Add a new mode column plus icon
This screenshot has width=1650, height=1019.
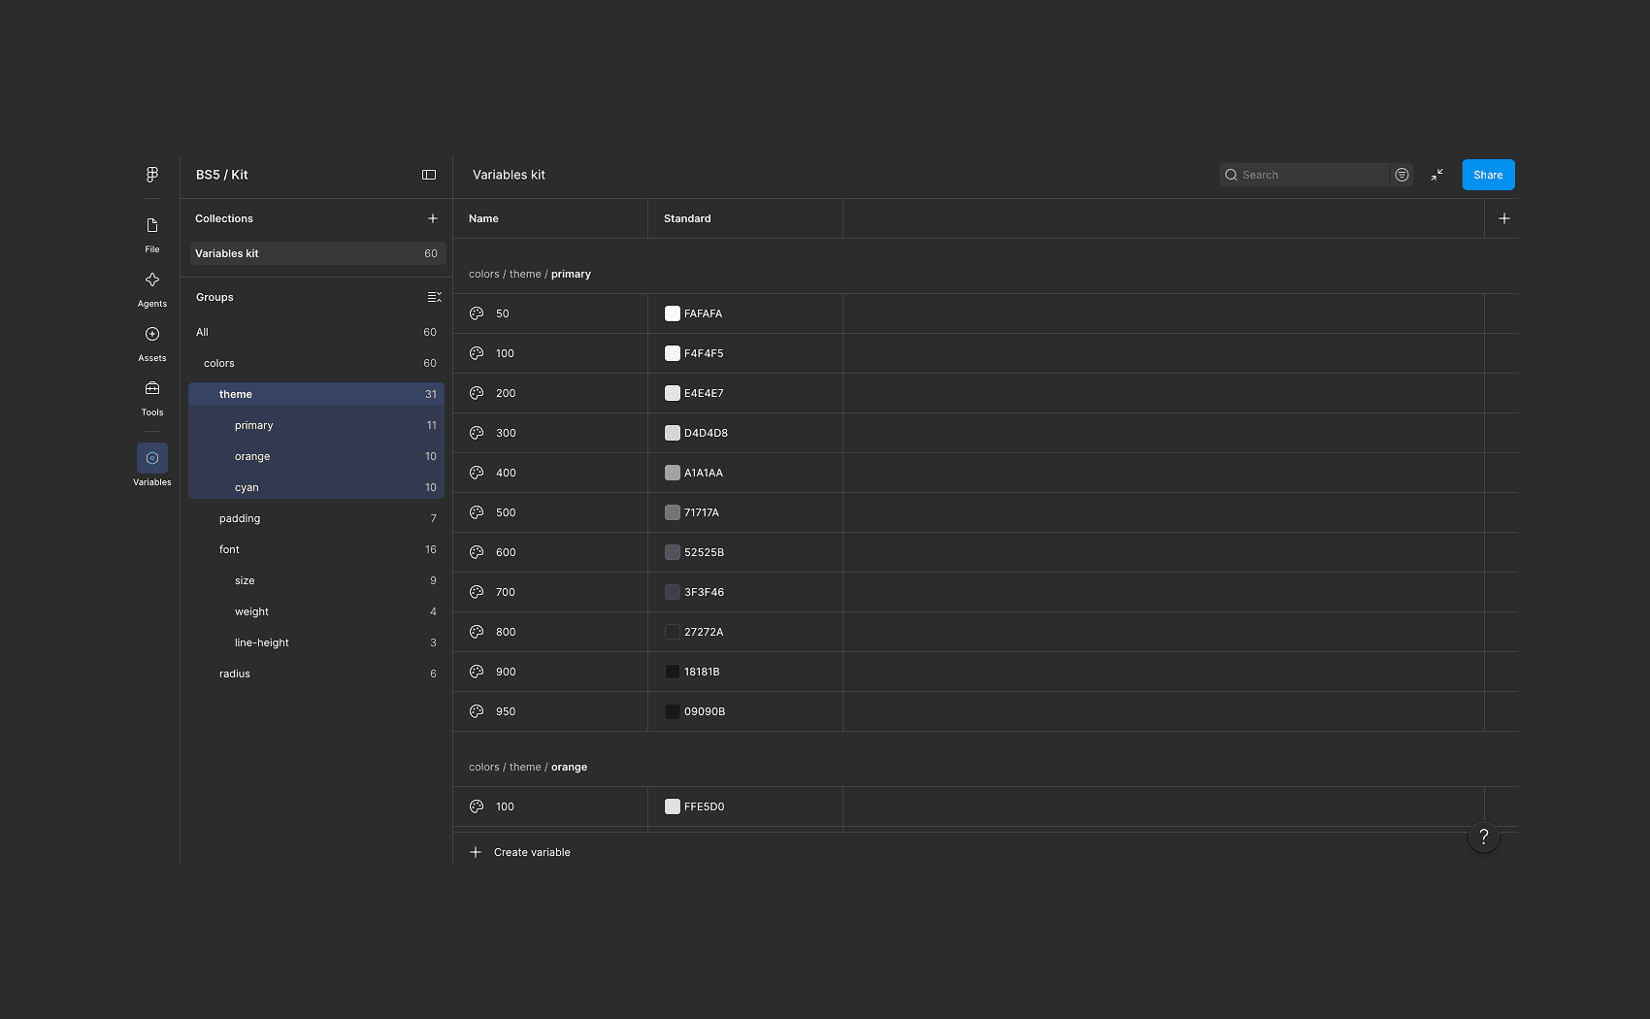pos(1503,218)
